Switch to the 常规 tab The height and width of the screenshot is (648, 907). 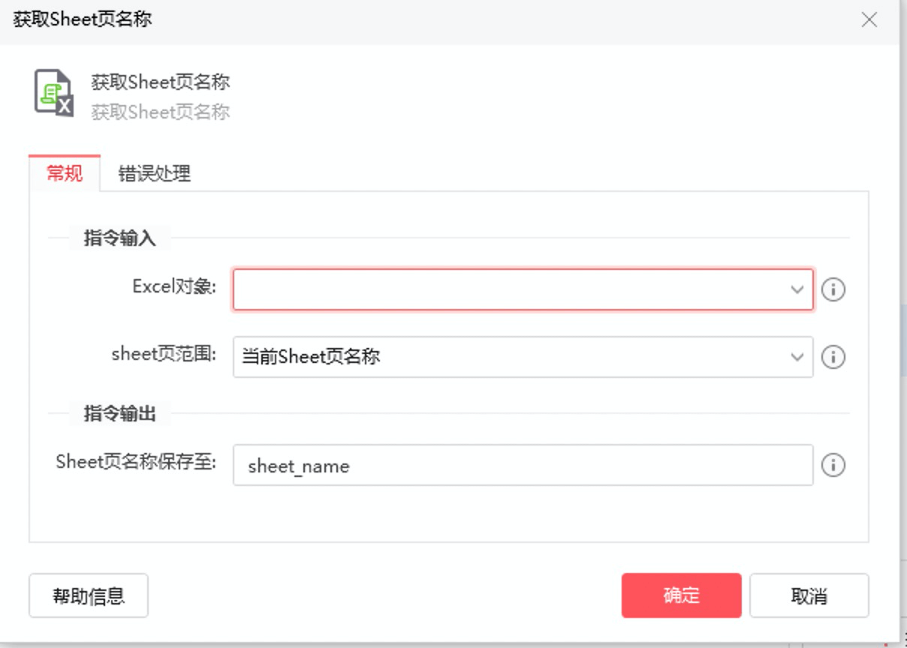tap(65, 173)
